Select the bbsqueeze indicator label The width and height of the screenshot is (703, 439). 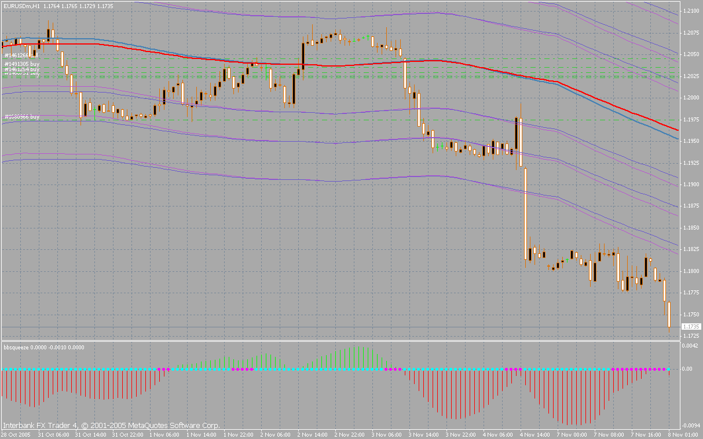[15, 348]
